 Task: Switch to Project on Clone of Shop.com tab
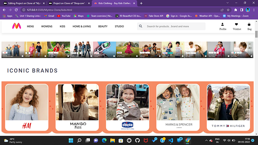(69, 3)
